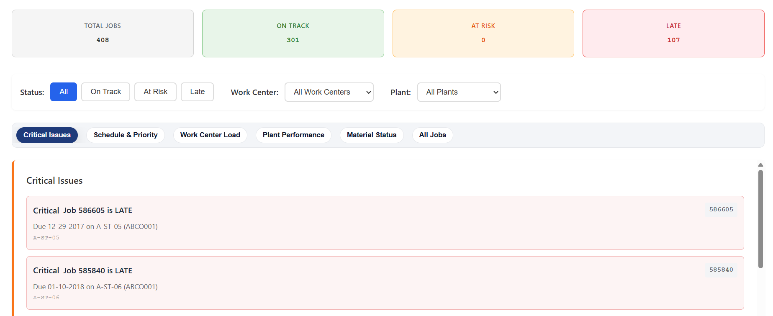The image size is (773, 316).
Task: Click the At Risk 0 card
Action: pyautogui.click(x=483, y=33)
